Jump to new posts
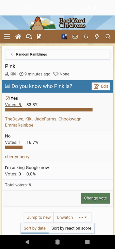The width and height of the screenshot is (115, 249). pos(39,217)
